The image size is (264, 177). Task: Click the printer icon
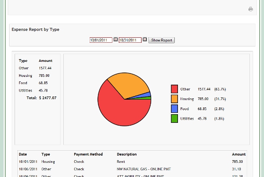(x=250, y=9)
